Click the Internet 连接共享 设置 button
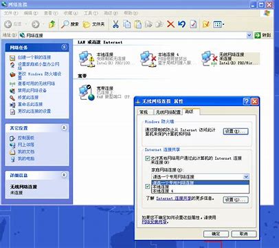Viewport: 279px width, 248px height. coord(236,200)
